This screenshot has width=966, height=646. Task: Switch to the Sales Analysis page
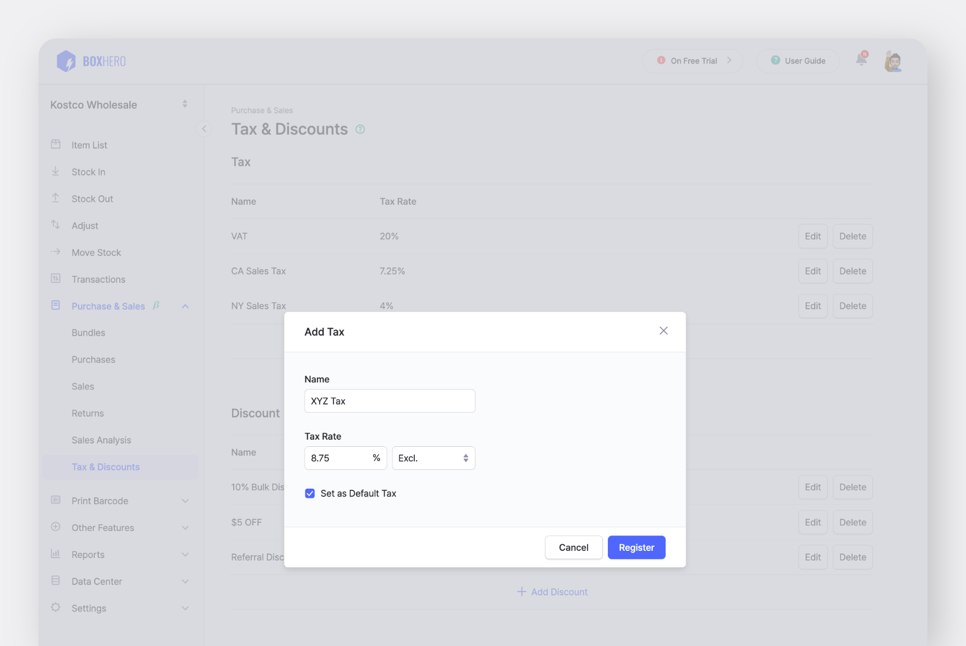(x=101, y=440)
